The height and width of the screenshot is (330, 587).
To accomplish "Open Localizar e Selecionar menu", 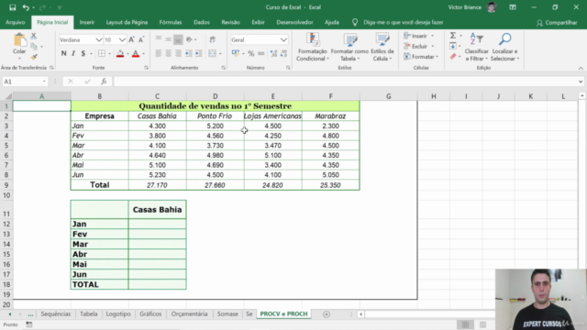I will tap(504, 47).
